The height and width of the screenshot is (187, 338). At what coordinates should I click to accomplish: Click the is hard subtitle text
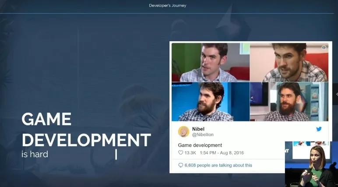coord(35,154)
